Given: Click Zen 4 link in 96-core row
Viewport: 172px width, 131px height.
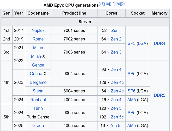Looking at the screenshot, I should tap(116, 69).
